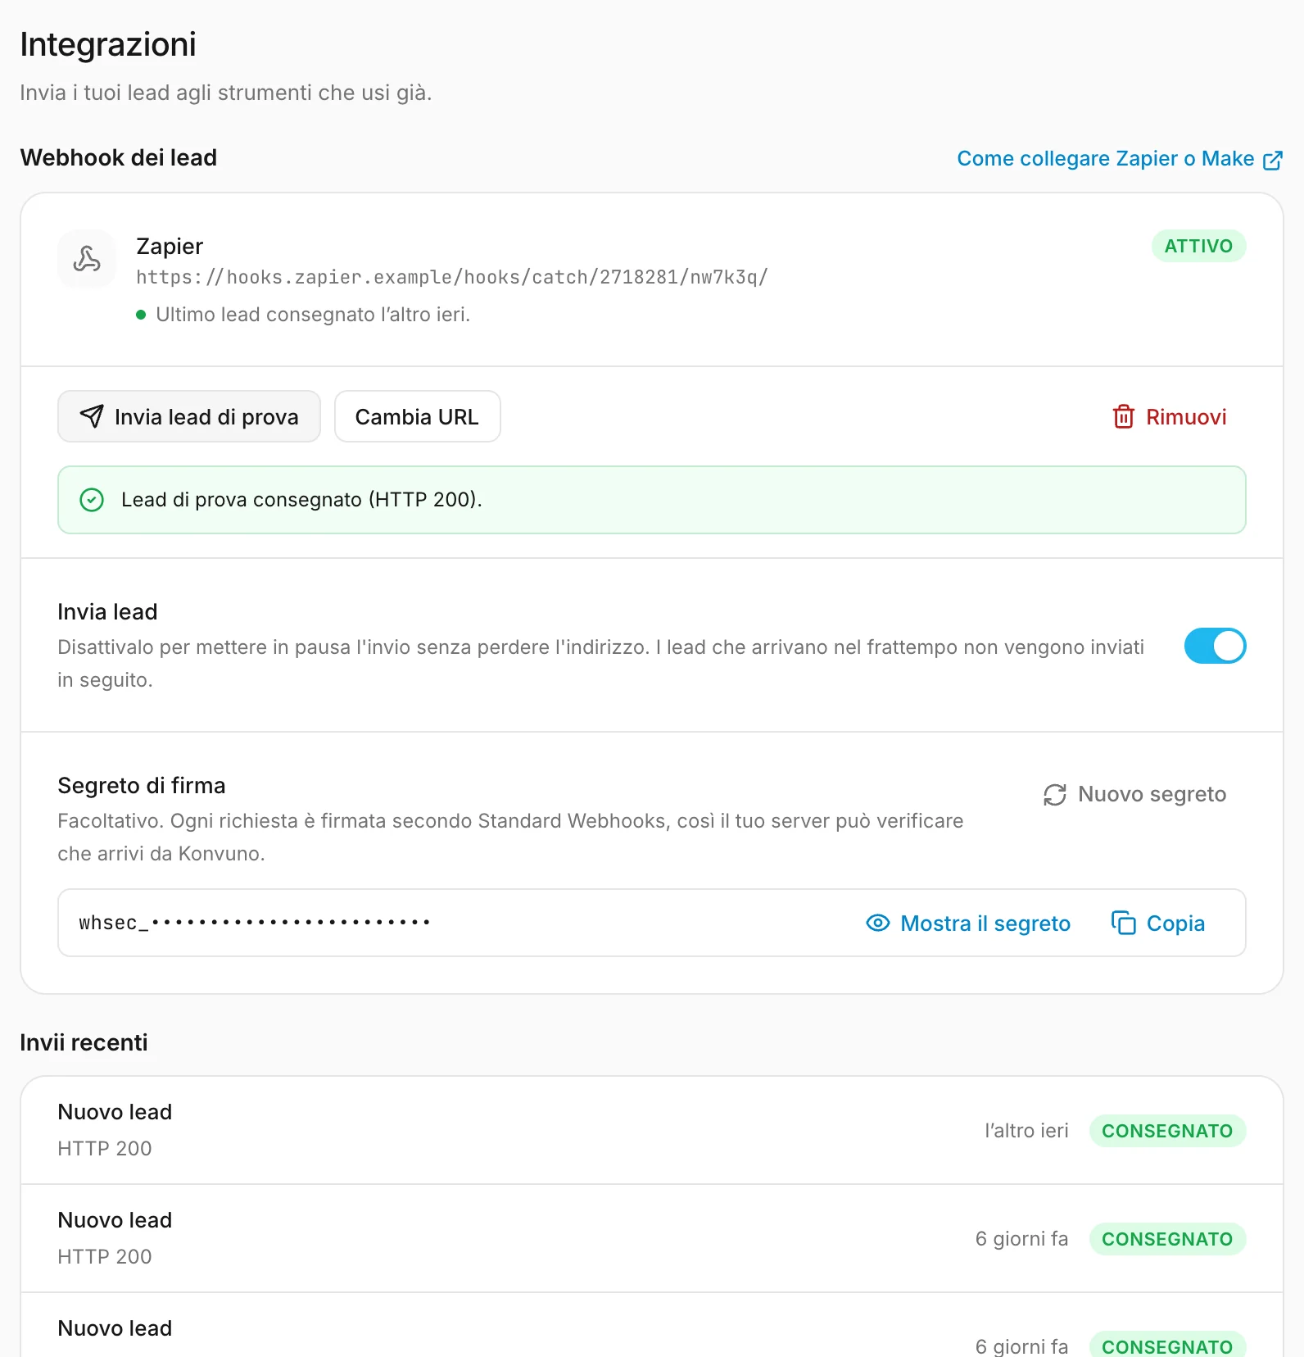Image resolution: width=1304 pixels, height=1357 pixels.
Task: Click the Webhook dei lead heading
Action: (119, 157)
